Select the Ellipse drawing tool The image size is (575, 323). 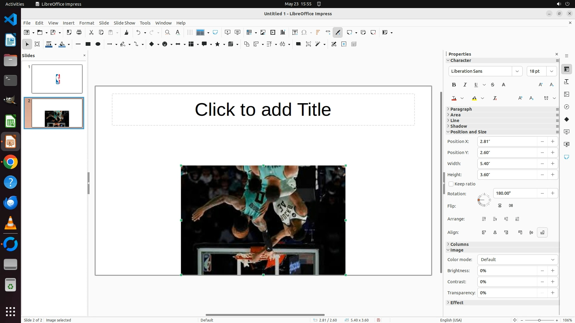(98, 44)
